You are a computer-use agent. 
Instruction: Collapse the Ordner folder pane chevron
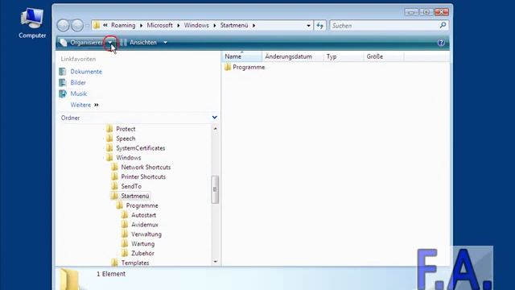215,118
